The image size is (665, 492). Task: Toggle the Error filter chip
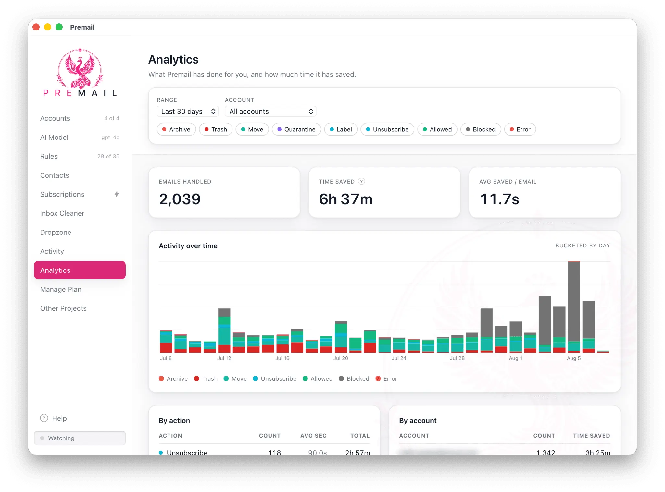click(x=520, y=129)
